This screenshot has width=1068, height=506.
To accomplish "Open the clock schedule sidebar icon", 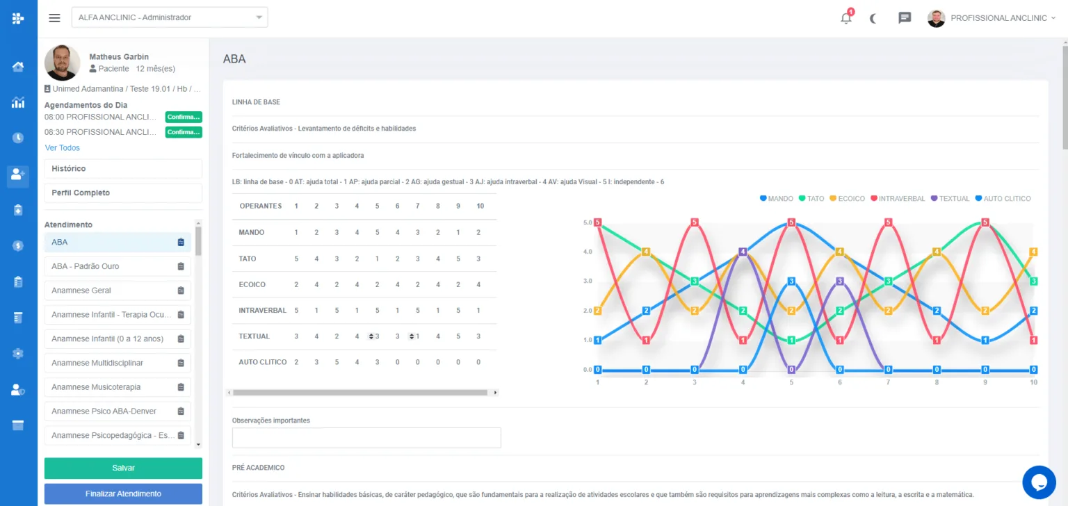I will 18,138.
